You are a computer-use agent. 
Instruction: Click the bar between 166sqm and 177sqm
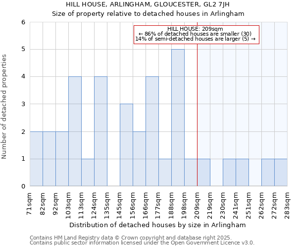(152, 131)
